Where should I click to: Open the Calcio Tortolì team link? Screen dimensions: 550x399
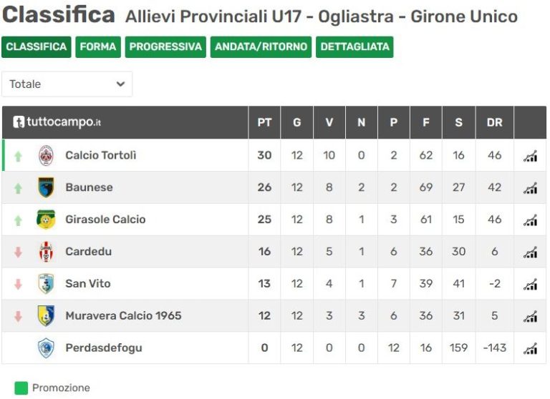pos(101,155)
